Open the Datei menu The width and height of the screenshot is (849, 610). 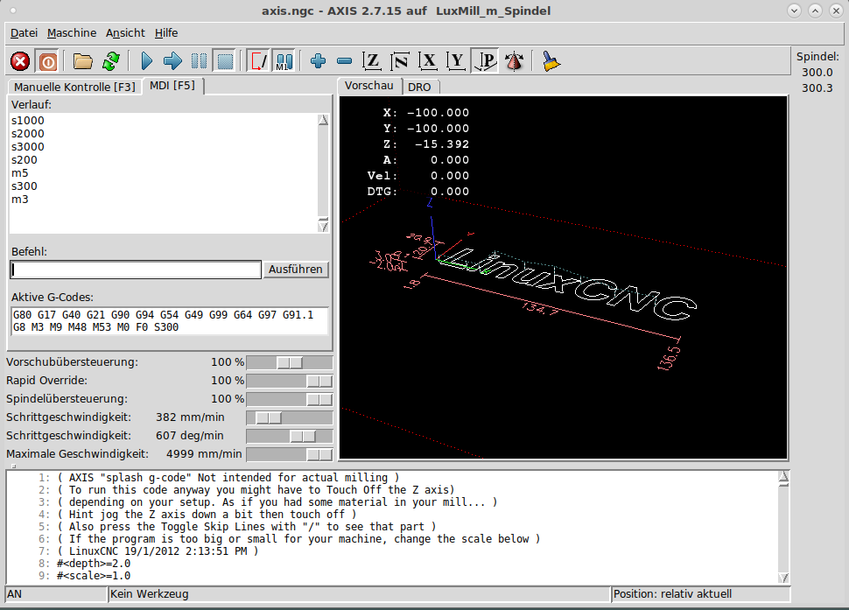click(24, 33)
